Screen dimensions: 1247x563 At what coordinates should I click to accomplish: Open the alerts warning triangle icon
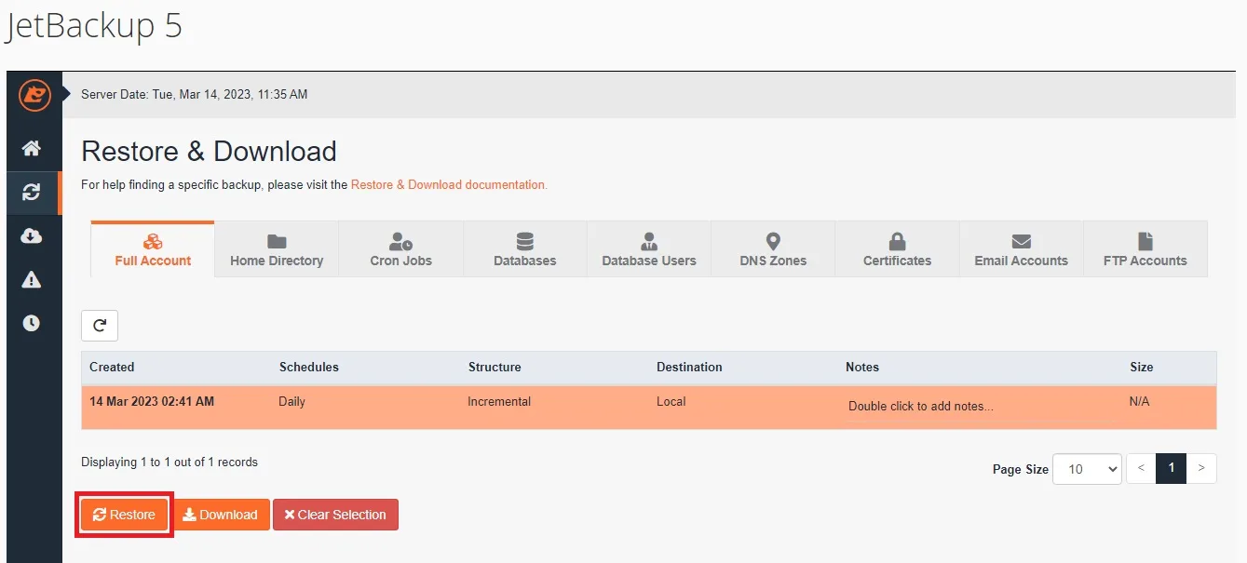32,280
